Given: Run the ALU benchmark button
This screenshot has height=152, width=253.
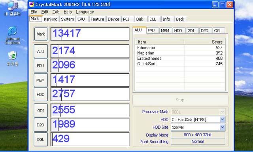Looking at the screenshot, I should pyautogui.click(x=41, y=51).
